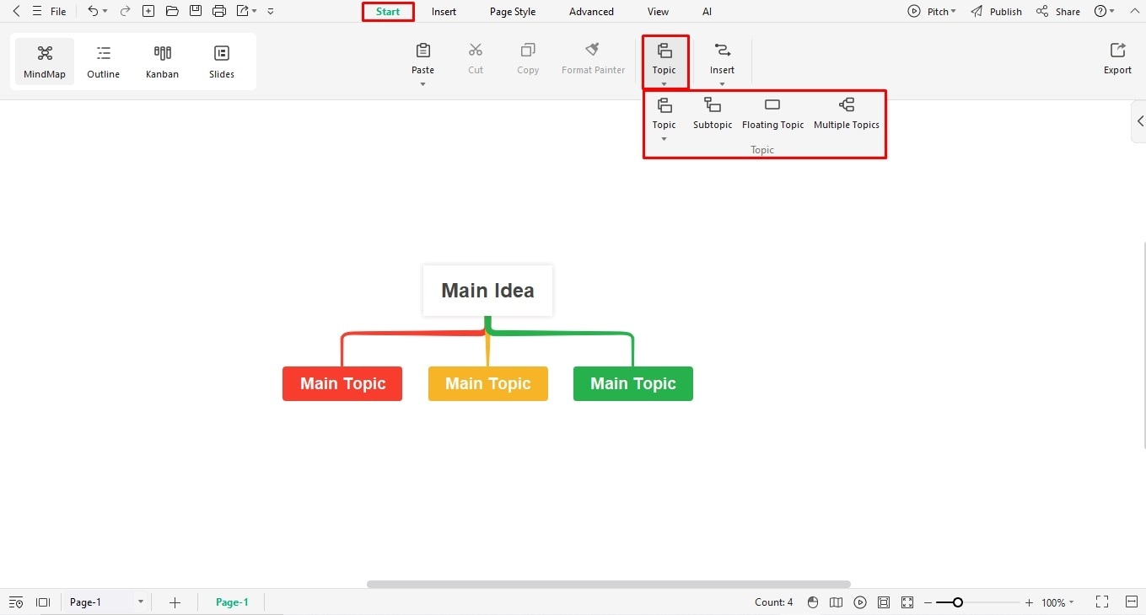Switch to the Insert ribbon tab
Image resolution: width=1146 pixels, height=615 pixels.
444,12
